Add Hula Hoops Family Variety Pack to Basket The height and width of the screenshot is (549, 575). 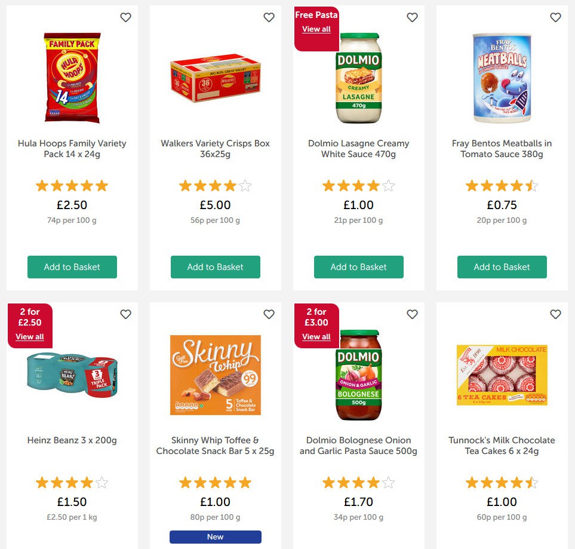click(x=72, y=267)
